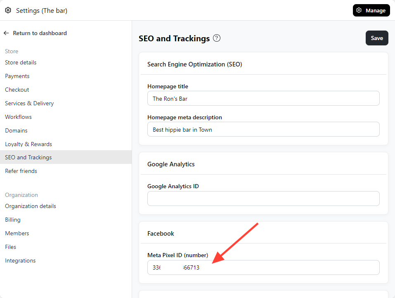Viewport: 395px width, 298px height.
Task: Edit the Meta Pixel ID number field
Action: tap(263, 267)
